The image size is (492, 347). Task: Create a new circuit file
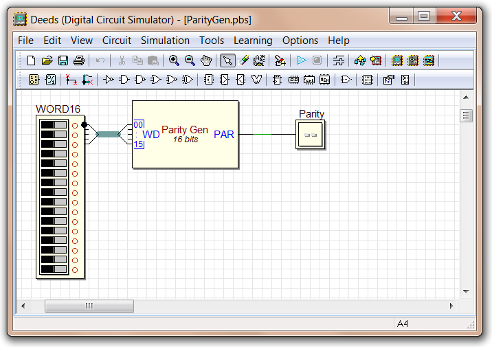tap(31, 60)
